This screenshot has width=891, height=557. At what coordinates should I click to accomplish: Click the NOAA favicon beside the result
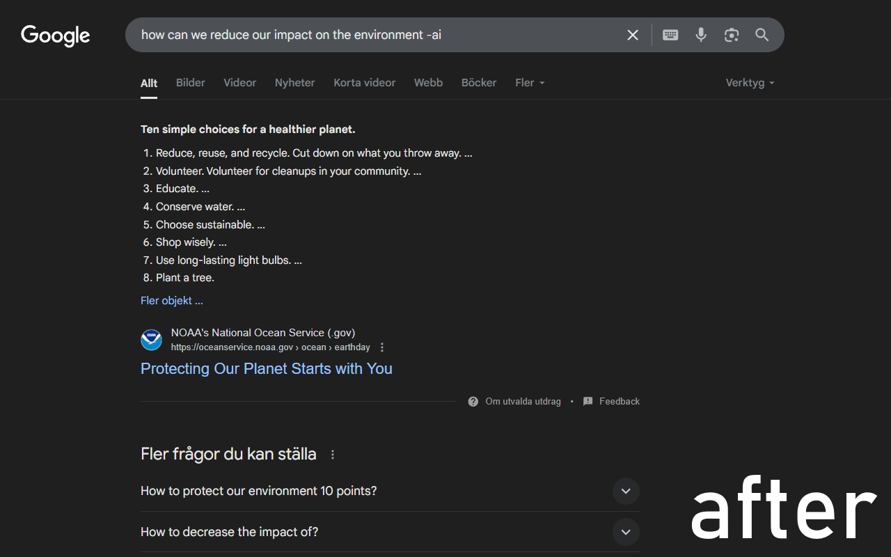click(x=151, y=340)
